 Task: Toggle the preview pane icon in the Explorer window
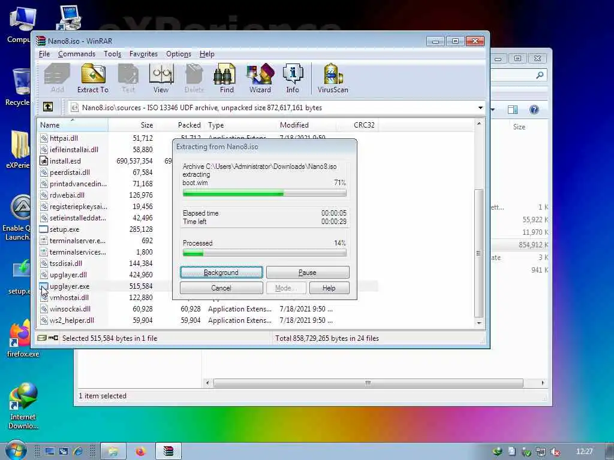tap(513, 110)
